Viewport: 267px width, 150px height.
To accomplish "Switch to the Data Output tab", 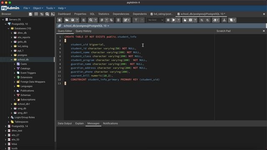I will (x=65, y=123).
